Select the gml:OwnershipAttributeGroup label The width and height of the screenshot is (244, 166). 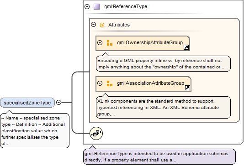point(150,42)
